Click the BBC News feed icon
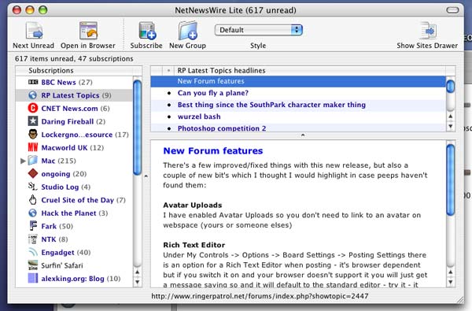This screenshot has height=311, width=472. coord(33,82)
